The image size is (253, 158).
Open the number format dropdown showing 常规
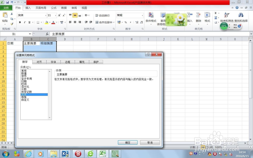point(142,15)
